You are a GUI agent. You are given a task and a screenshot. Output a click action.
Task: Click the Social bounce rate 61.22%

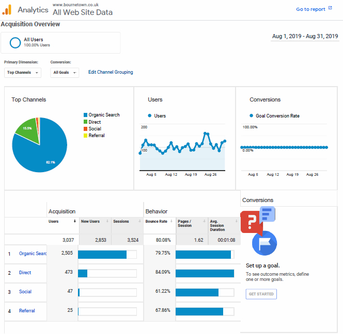tap(163, 291)
